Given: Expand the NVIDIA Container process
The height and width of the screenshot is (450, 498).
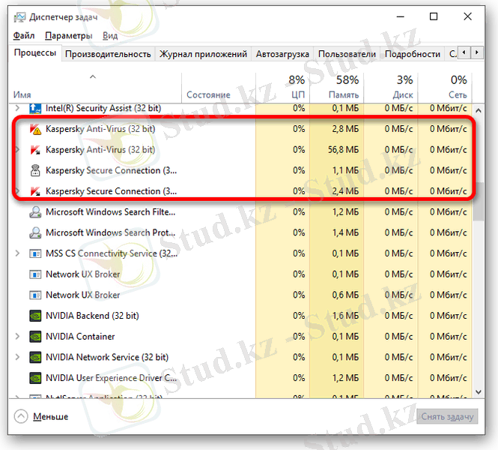Looking at the screenshot, I should click(x=17, y=337).
